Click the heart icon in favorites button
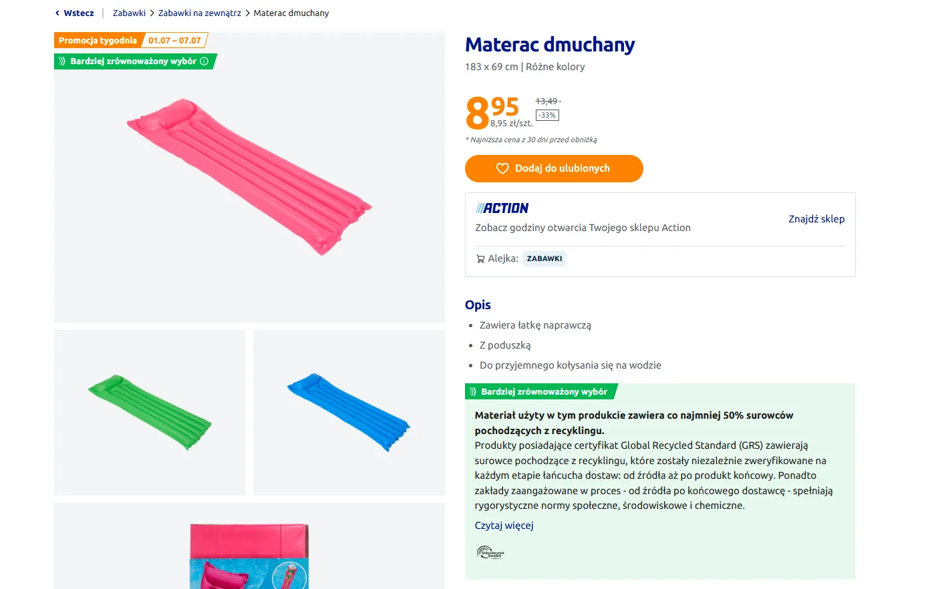Image resolution: width=940 pixels, height=589 pixels. click(502, 168)
